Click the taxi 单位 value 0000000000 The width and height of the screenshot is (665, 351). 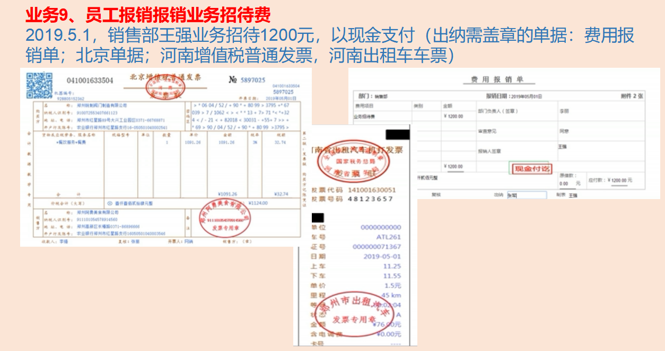pyautogui.click(x=381, y=227)
